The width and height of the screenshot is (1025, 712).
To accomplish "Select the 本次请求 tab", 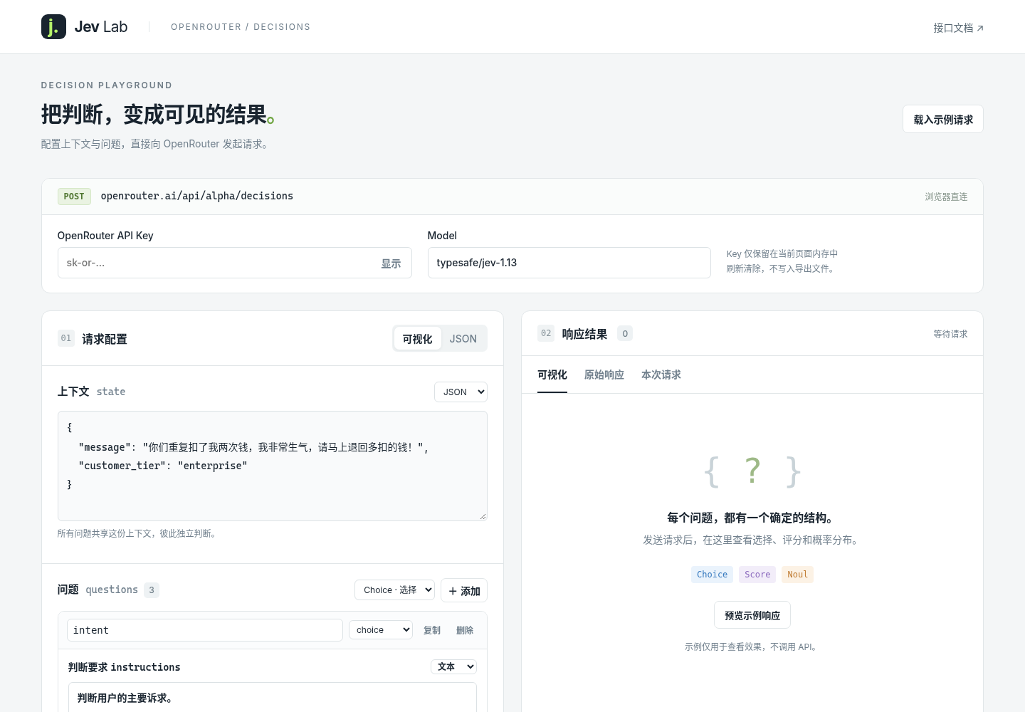I will tap(661, 375).
